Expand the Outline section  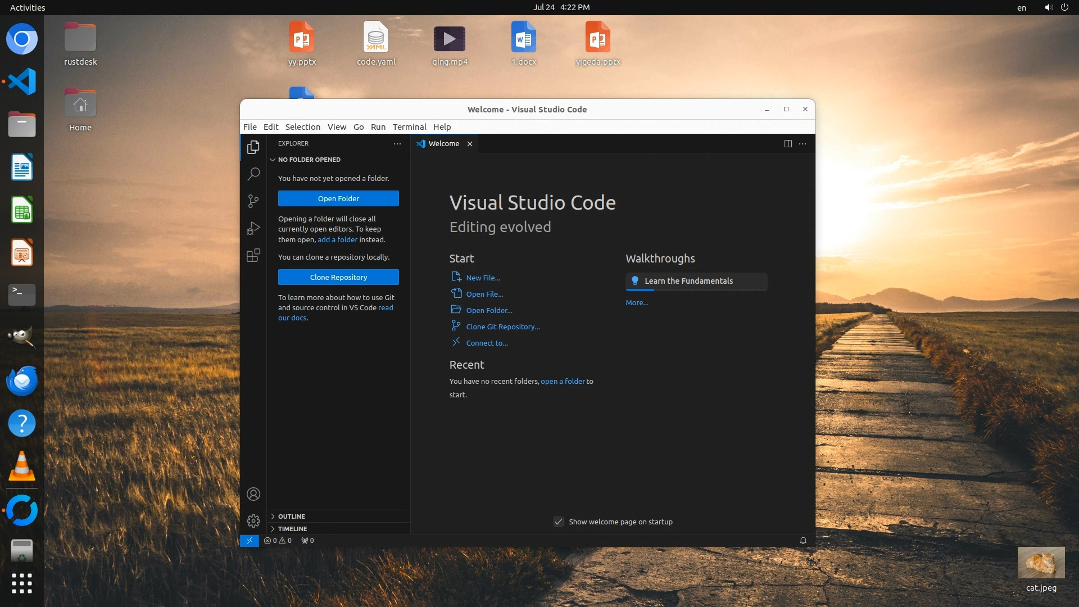tap(291, 517)
